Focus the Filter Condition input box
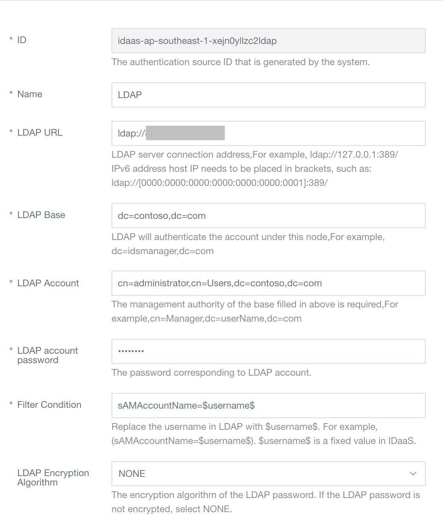The height and width of the screenshot is (520, 443). 268,405
